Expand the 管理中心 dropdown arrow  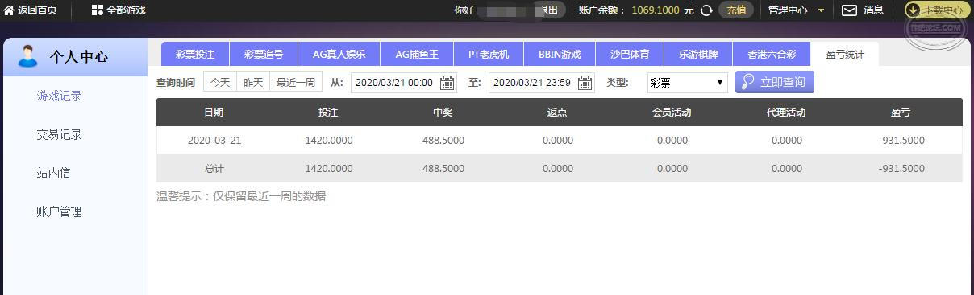(x=821, y=10)
